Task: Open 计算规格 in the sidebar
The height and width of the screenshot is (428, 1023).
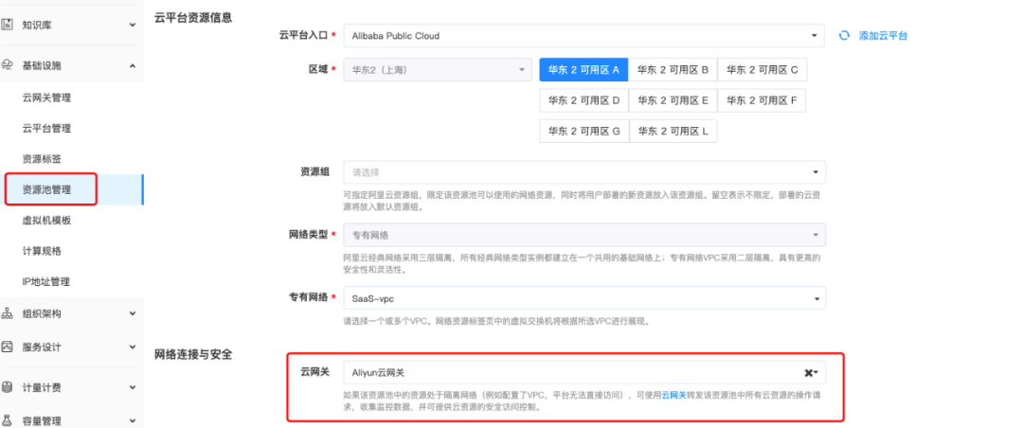Action: pos(42,251)
